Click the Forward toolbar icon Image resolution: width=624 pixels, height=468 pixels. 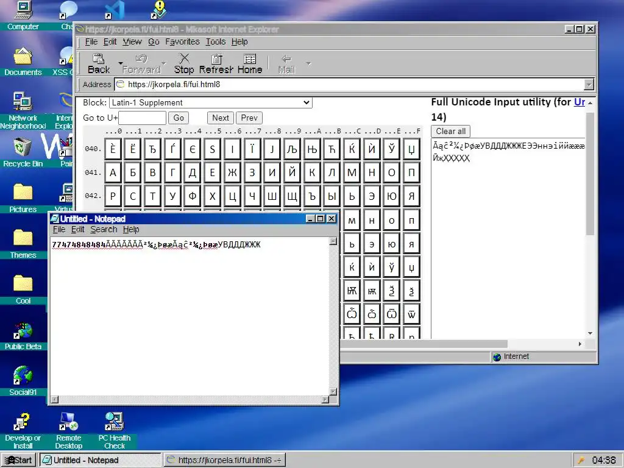click(141, 63)
